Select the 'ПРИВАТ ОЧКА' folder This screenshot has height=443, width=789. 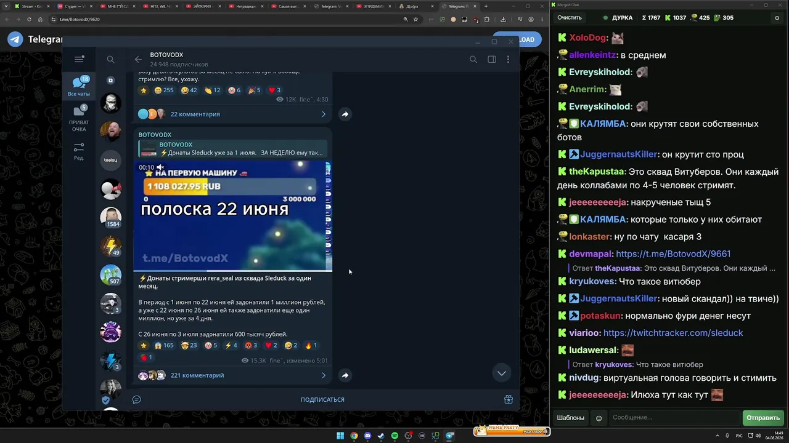pyautogui.click(x=79, y=118)
